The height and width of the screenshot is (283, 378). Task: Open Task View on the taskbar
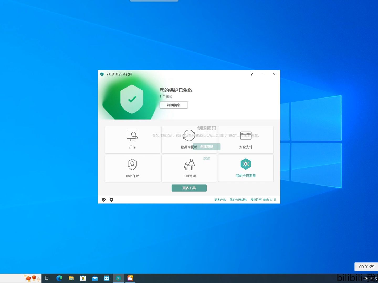[x=47, y=278]
